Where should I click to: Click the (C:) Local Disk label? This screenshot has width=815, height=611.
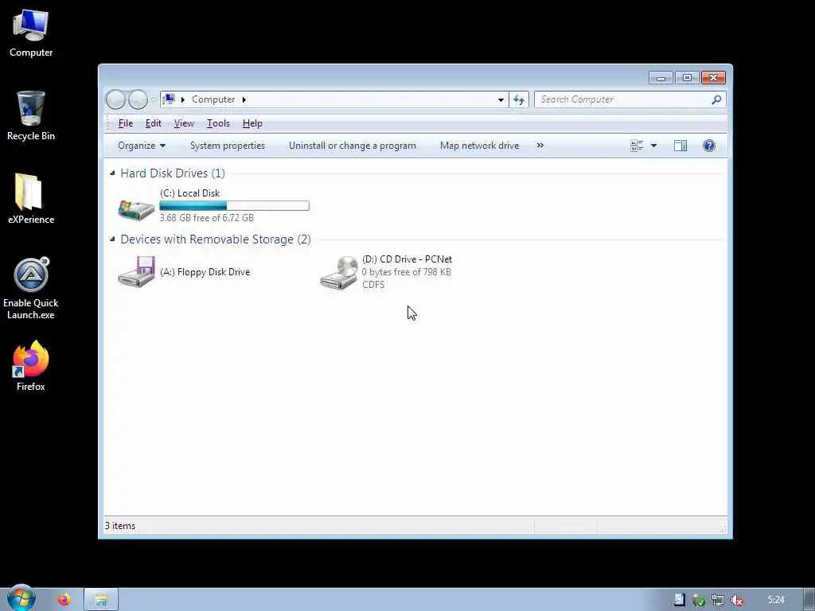pos(189,193)
